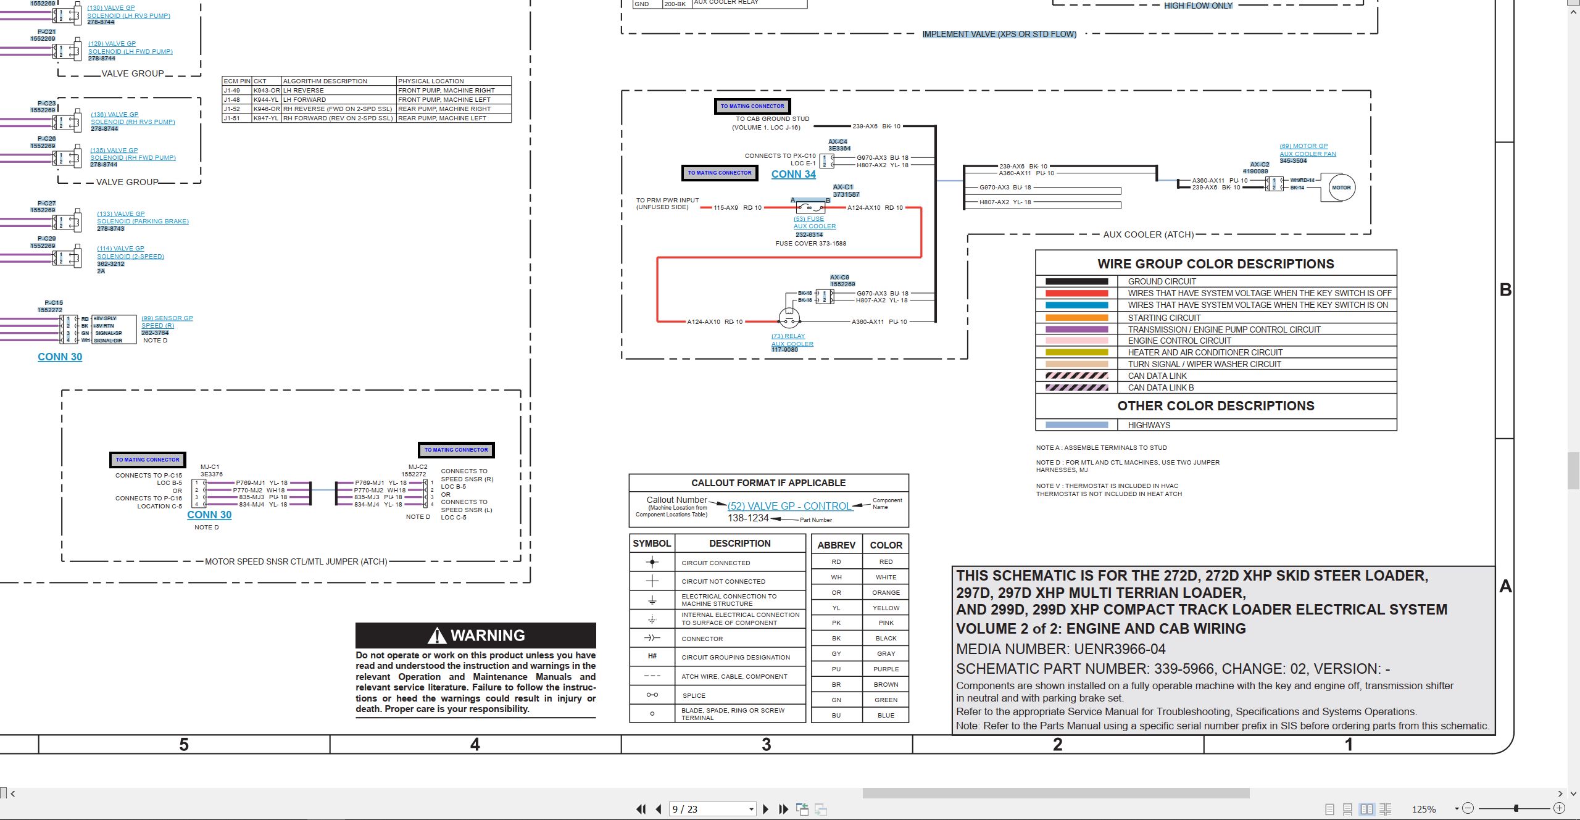Click the IMPLEMENT VALVE (XPS OR STD FLOW) label
Screen dimensions: 1580x820
click(999, 34)
